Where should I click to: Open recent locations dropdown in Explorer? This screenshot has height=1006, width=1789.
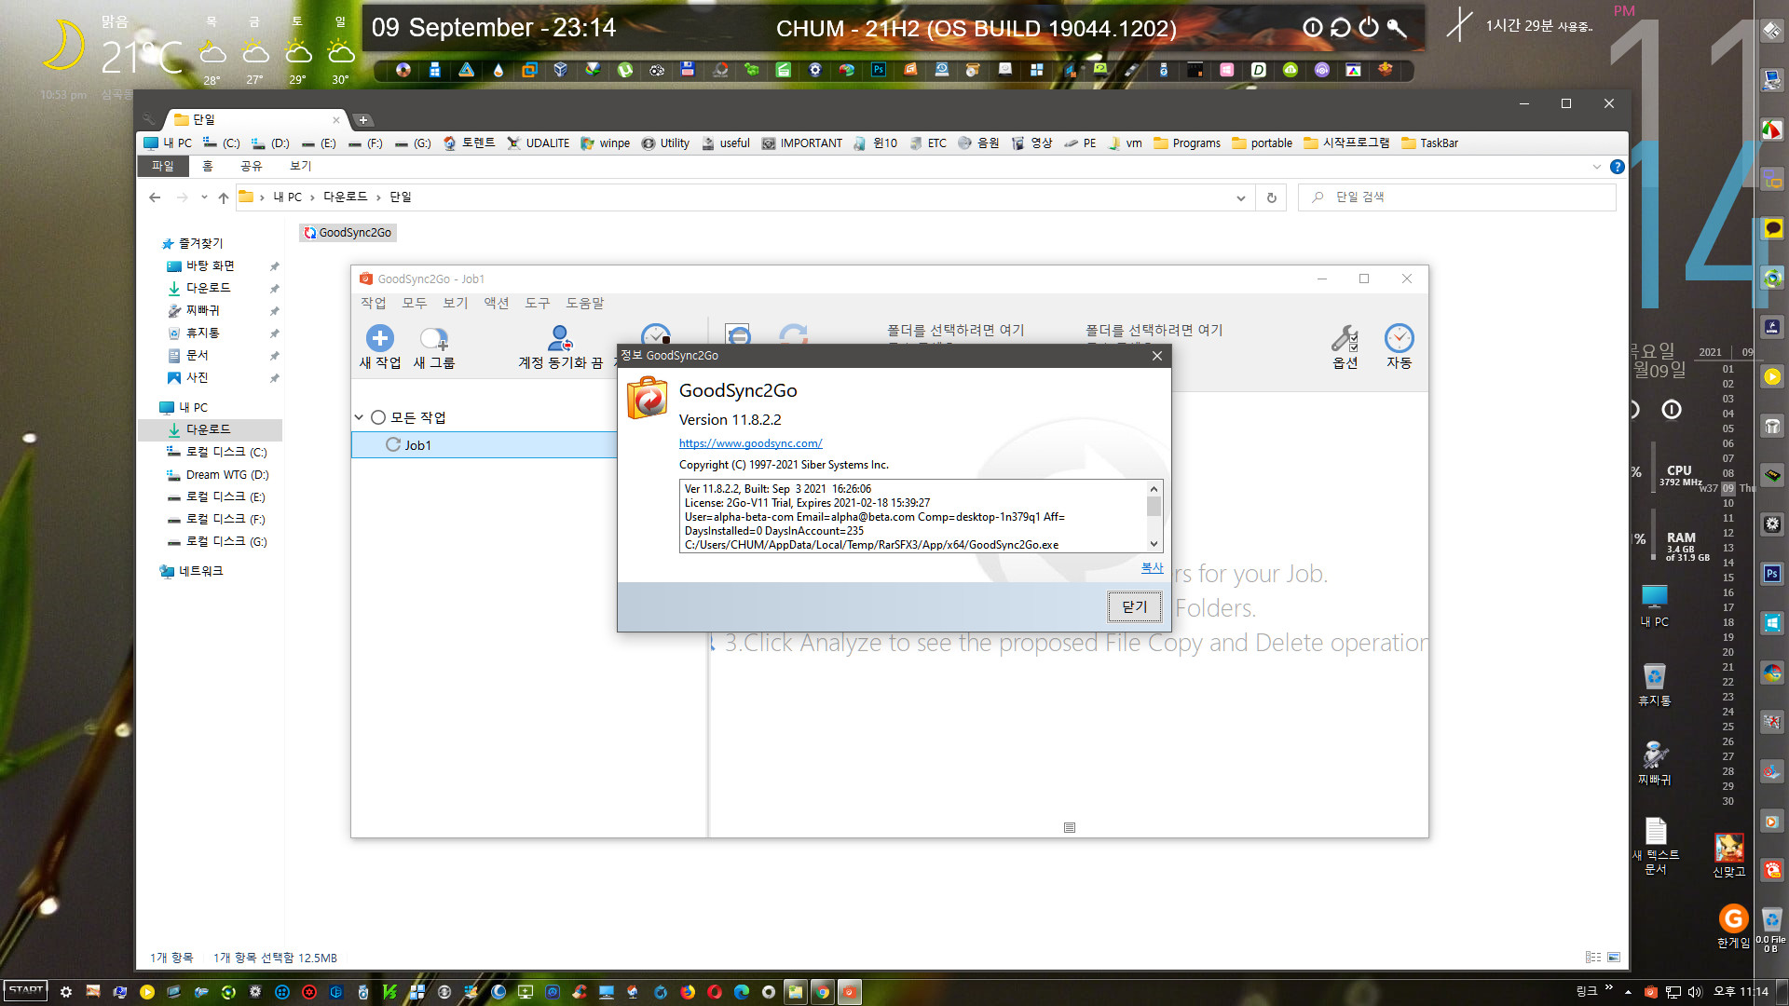(204, 197)
